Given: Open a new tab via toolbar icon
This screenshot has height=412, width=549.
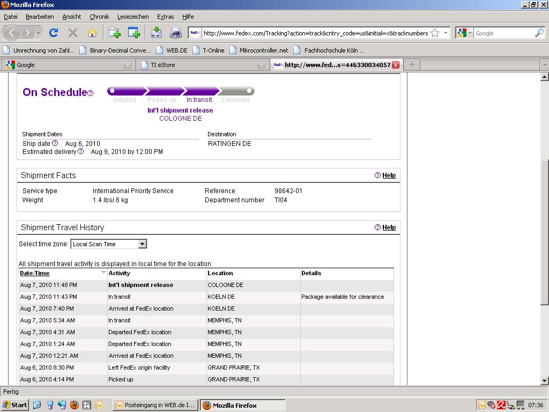Looking at the screenshot, I should coord(115,33).
